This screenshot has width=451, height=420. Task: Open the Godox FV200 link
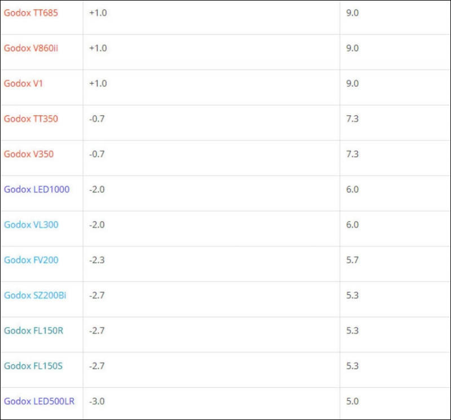pos(31,260)
